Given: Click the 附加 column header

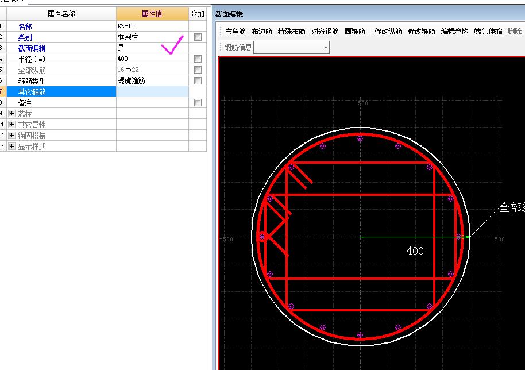Looking at the screenshot, I should tap(197, 14).
